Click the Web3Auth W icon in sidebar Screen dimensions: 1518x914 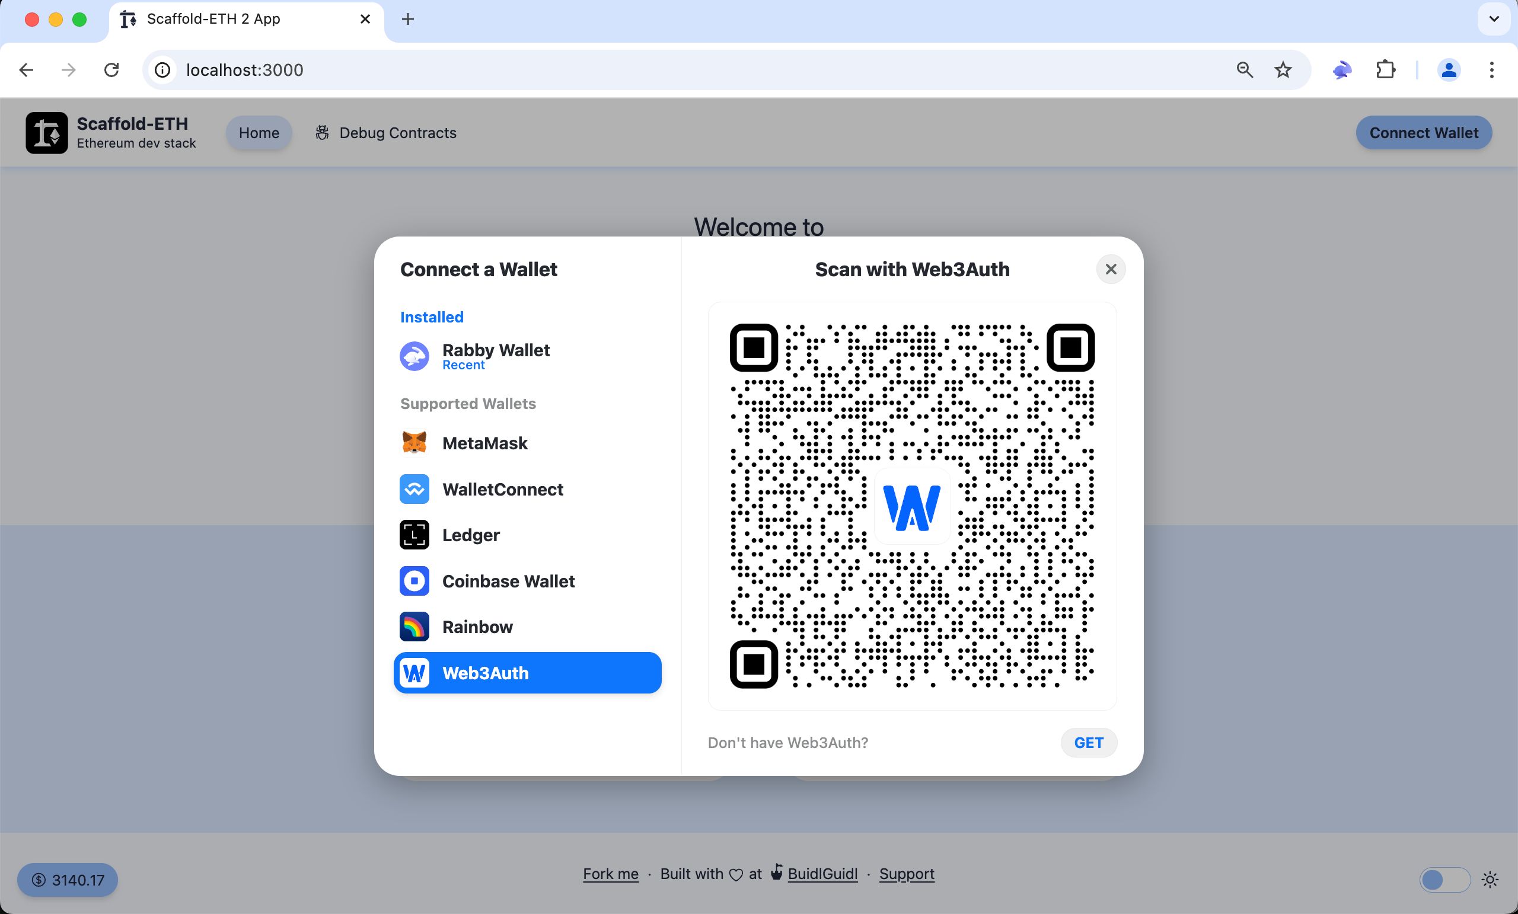(x=415, y=672)
